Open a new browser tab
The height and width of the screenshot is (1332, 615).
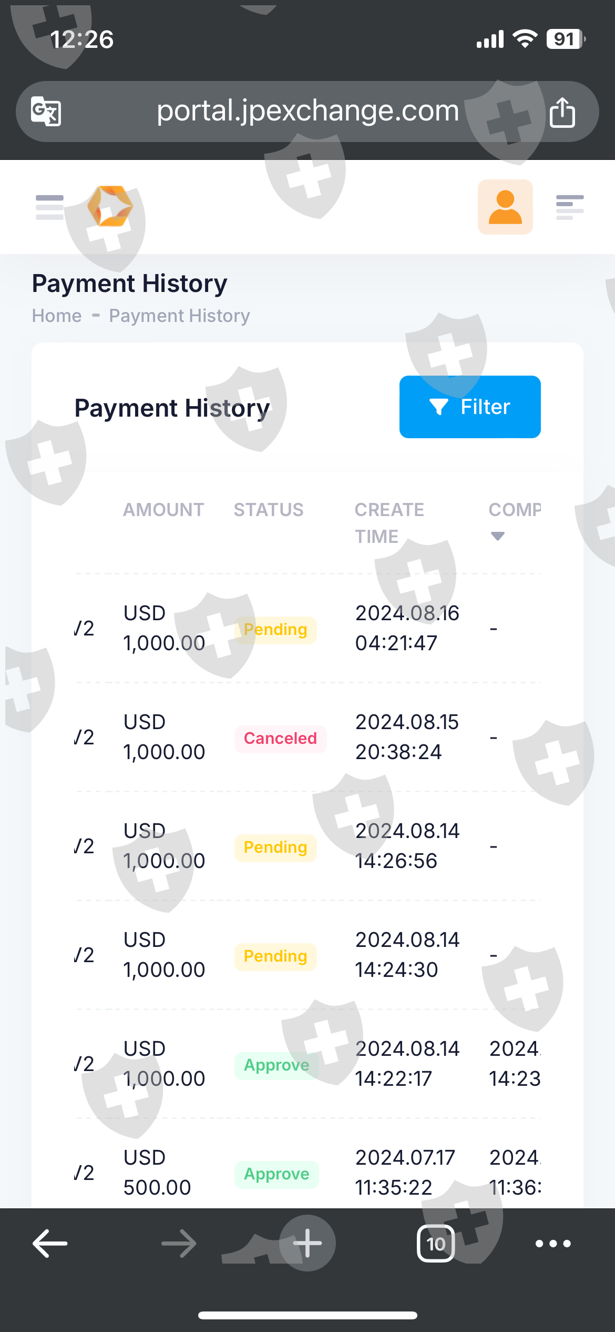307,1244
